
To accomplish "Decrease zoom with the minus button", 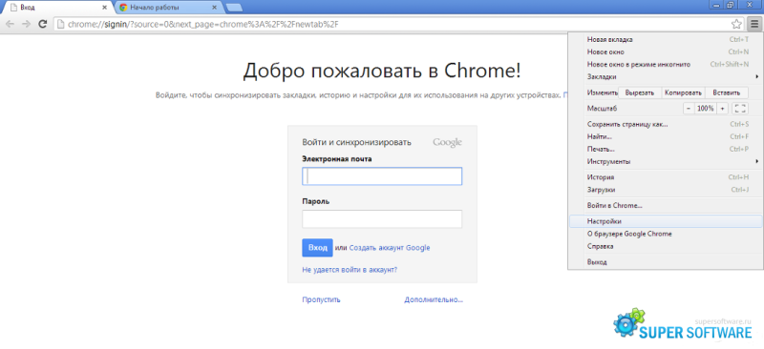I will [x=689, y=109].
